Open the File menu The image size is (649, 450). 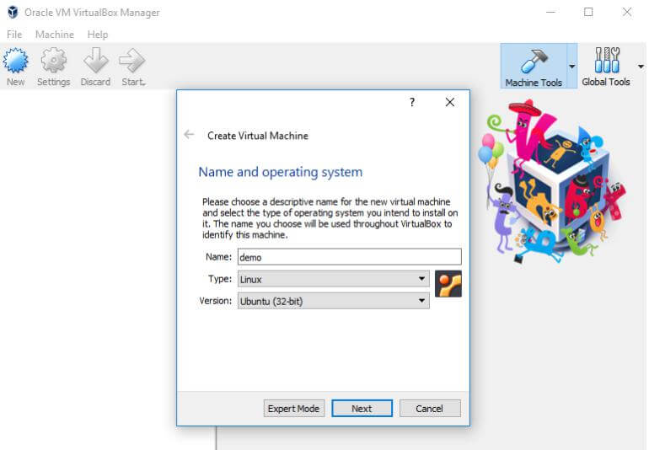click(x=14, y=35)
